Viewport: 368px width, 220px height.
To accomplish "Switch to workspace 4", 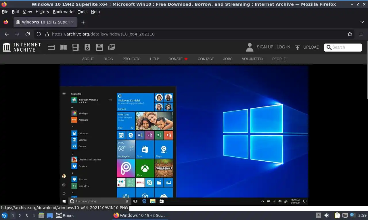I will click(x=33, y=216).
